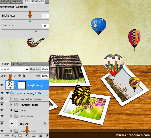Click the folder icon of air balloon photo group
Screen dimensions: 151x138
16,99
